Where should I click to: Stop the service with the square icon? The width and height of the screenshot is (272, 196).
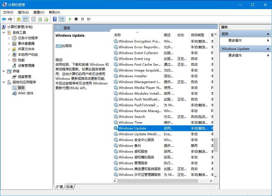tap(76, 19)
